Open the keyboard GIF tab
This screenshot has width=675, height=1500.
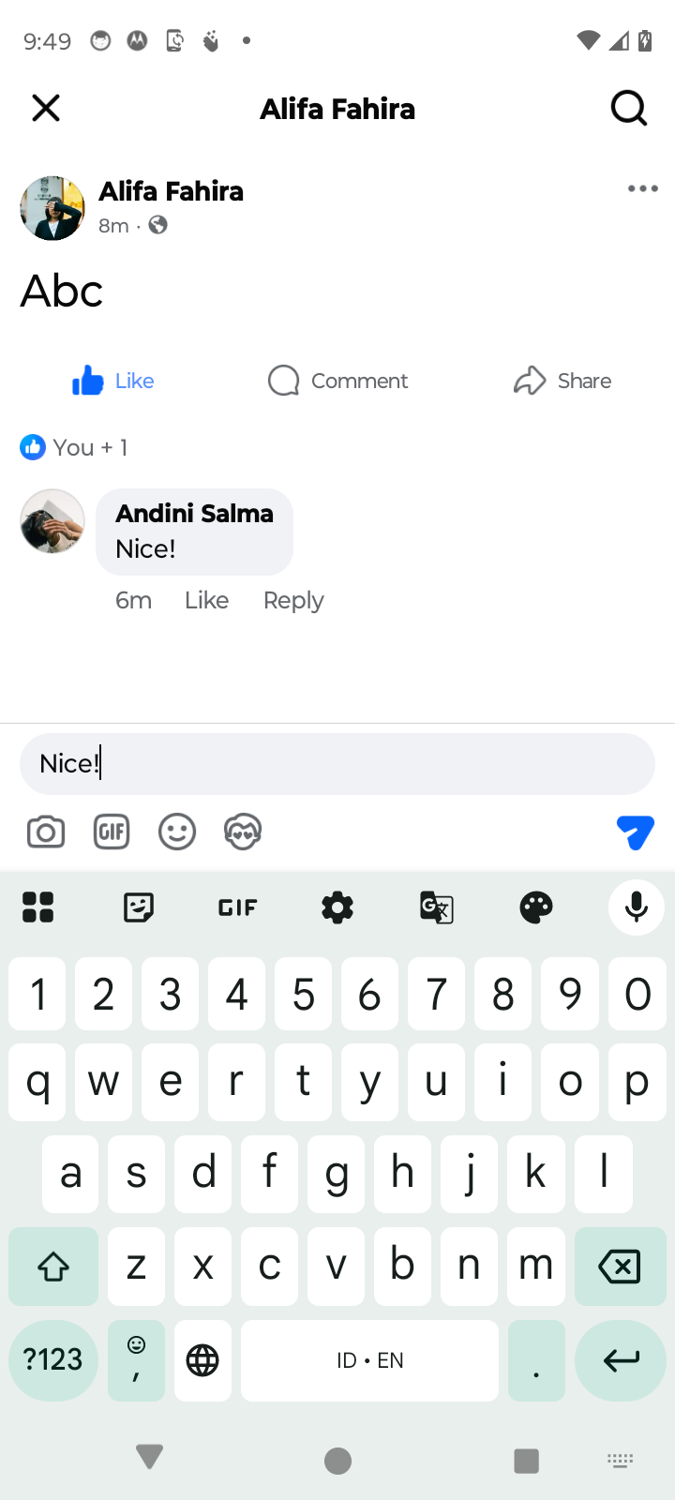tap(238, 907)
